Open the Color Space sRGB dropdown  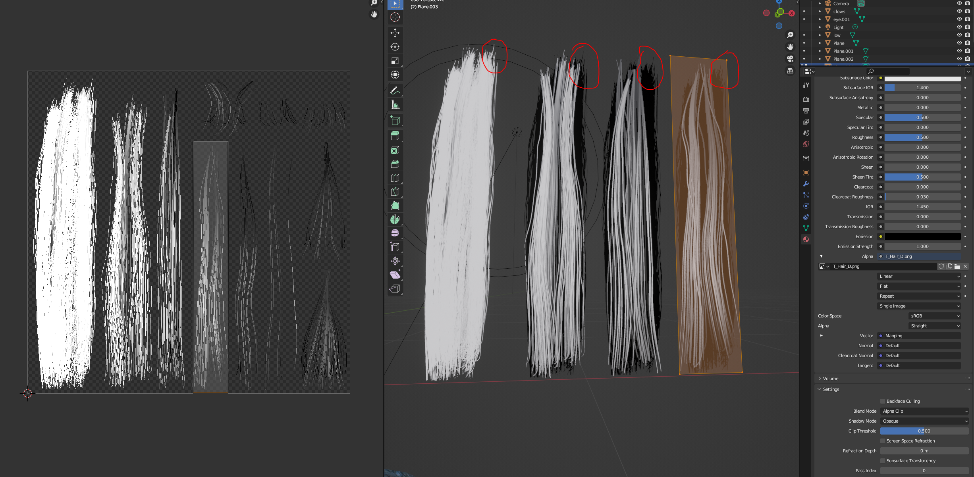[x=934, y=316]
